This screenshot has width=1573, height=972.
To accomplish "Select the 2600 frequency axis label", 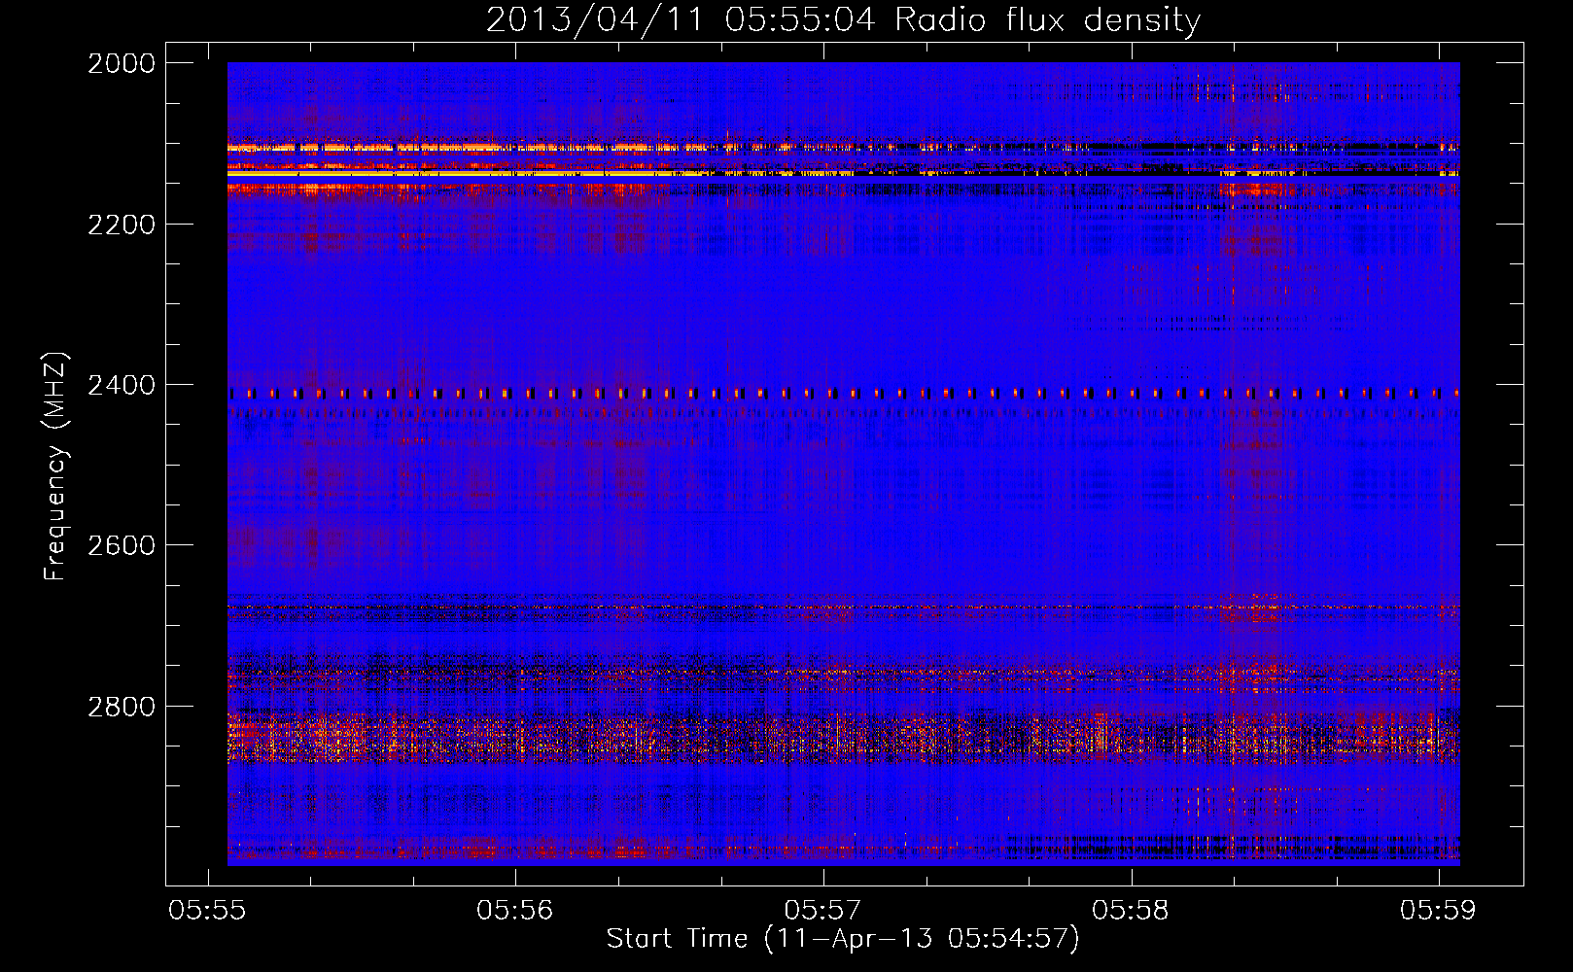I will pos(122,545).
